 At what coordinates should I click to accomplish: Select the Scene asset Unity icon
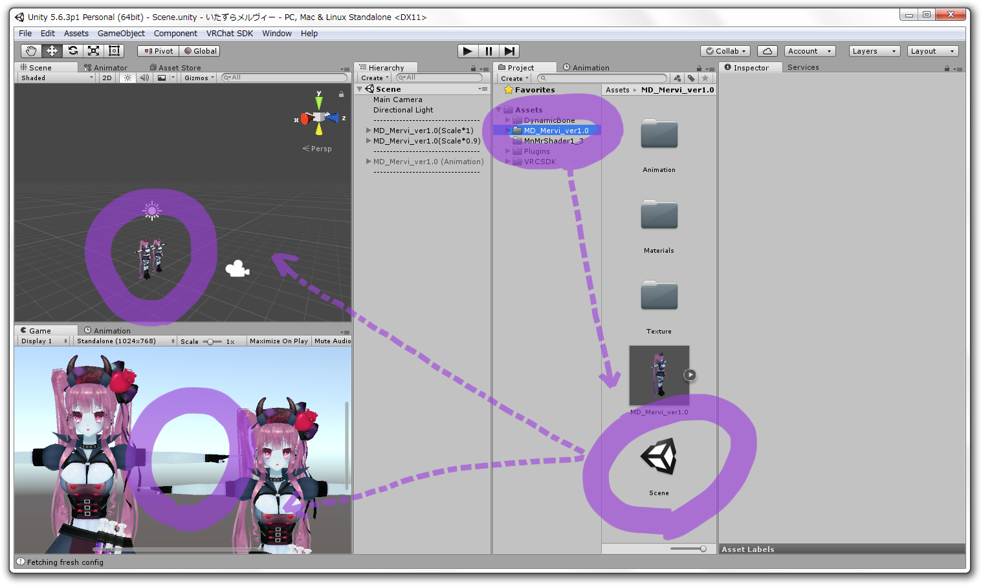[x=659, y=456]
